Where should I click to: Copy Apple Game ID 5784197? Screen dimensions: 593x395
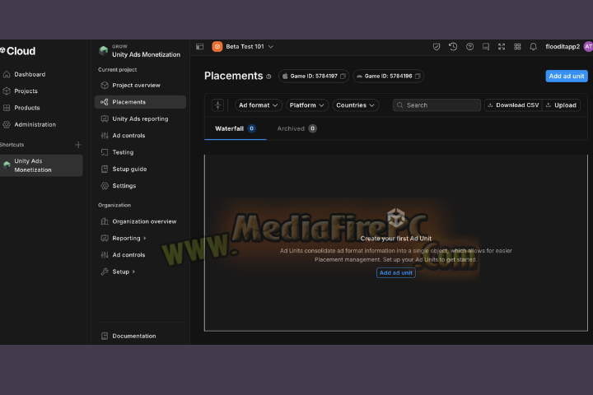(343, 77)
